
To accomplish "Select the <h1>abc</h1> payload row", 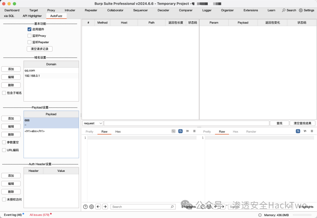I will pyautogui.click(x=51, y=131).
